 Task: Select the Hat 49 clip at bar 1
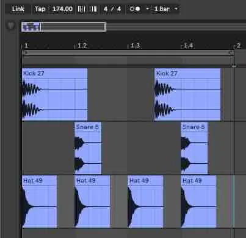40,201
